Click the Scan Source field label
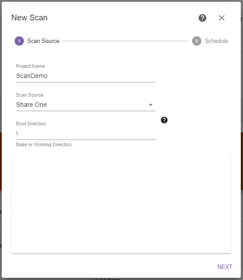The image size is (243, 280). pyautogui.click(x=30, y=95)
